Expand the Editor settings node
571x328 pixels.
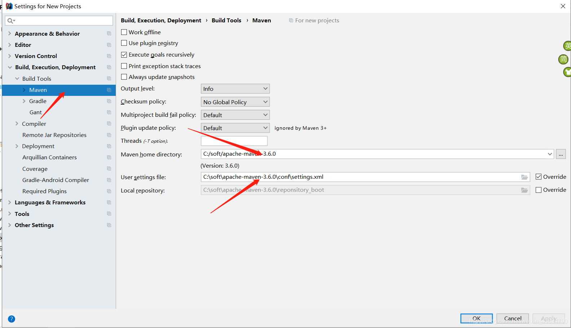(10, 45)
